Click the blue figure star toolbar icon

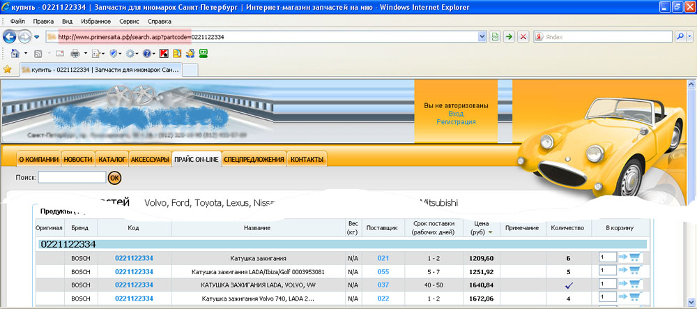click(190, 54)
